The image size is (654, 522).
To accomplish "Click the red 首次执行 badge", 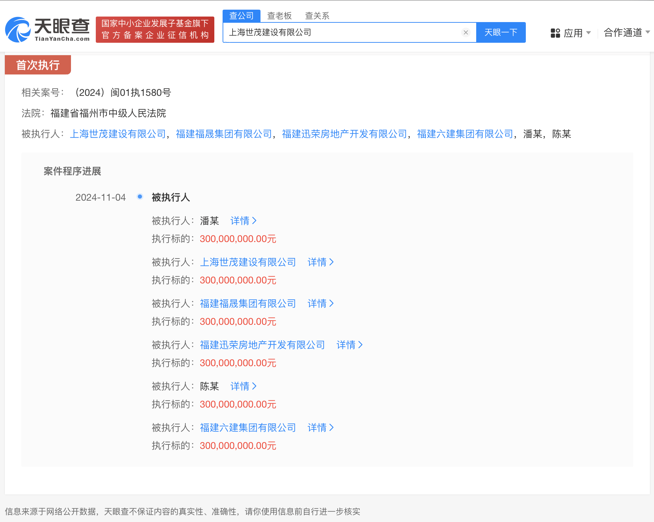I will [x=37, y=64].
